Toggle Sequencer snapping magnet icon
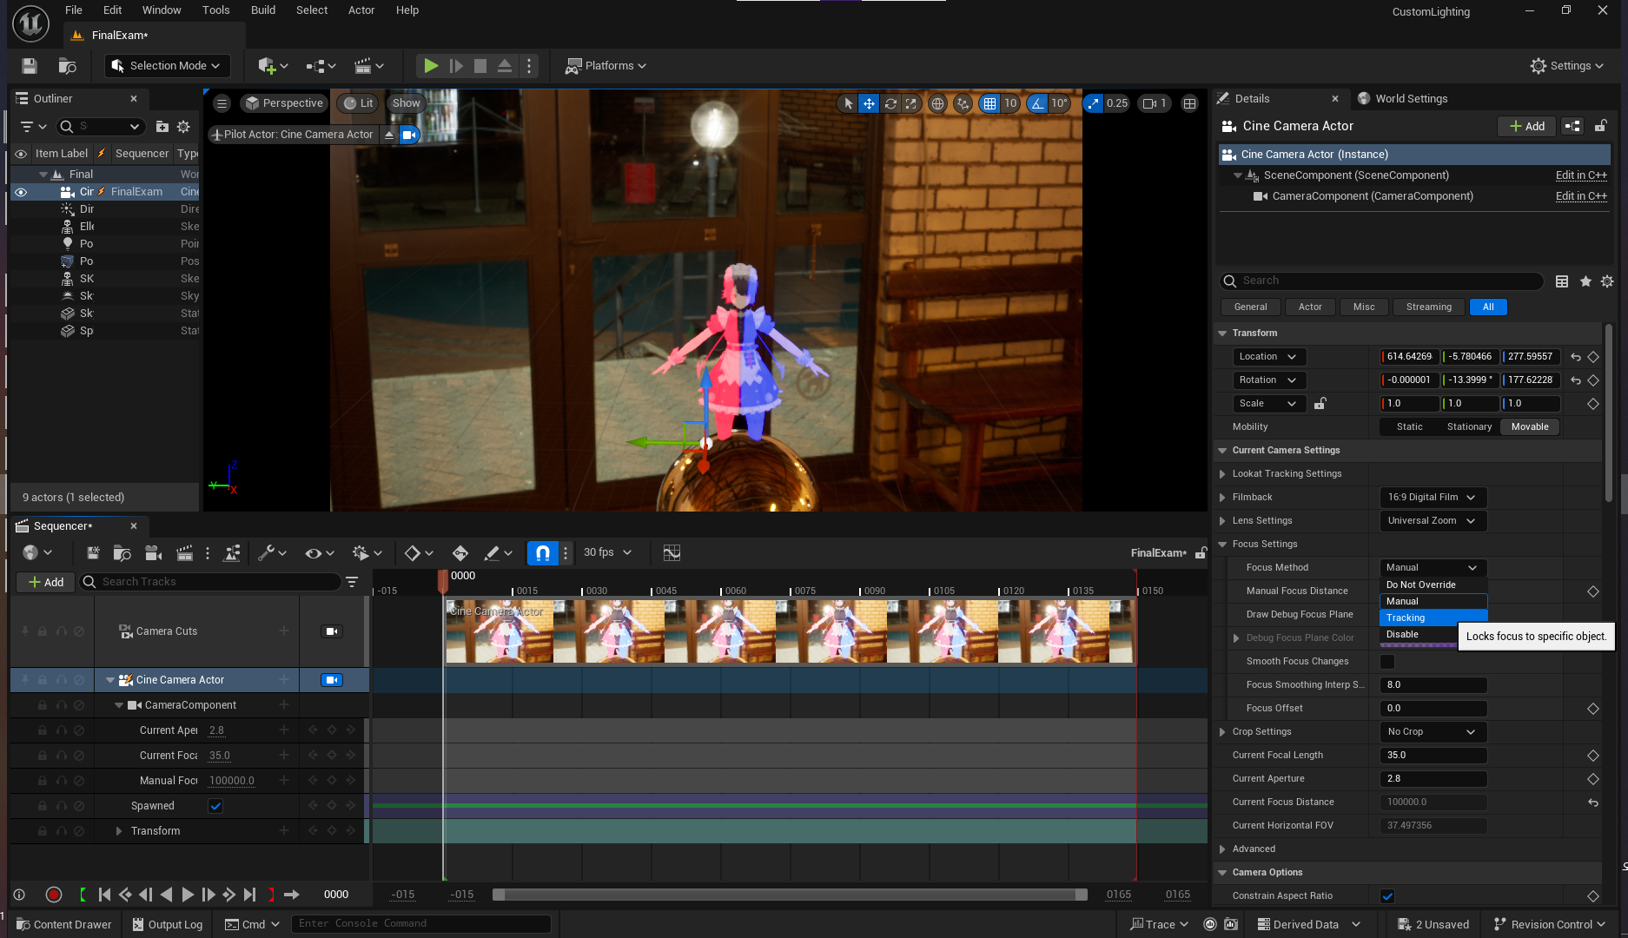This screenshot has height=938, width=1628. click(x=542, y=553)
